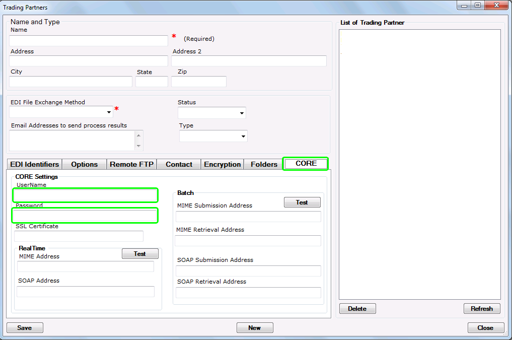512x340 pixels.
Task: Click the MIME Submission Address field
Action: coord(248,217)
